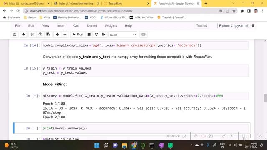Interrupt the kernel with the stop icon
Screen dimensions: 267x150
[89, 35]
